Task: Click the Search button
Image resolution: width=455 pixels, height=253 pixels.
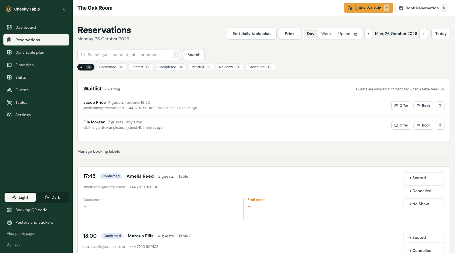Action: pos(194,55)
